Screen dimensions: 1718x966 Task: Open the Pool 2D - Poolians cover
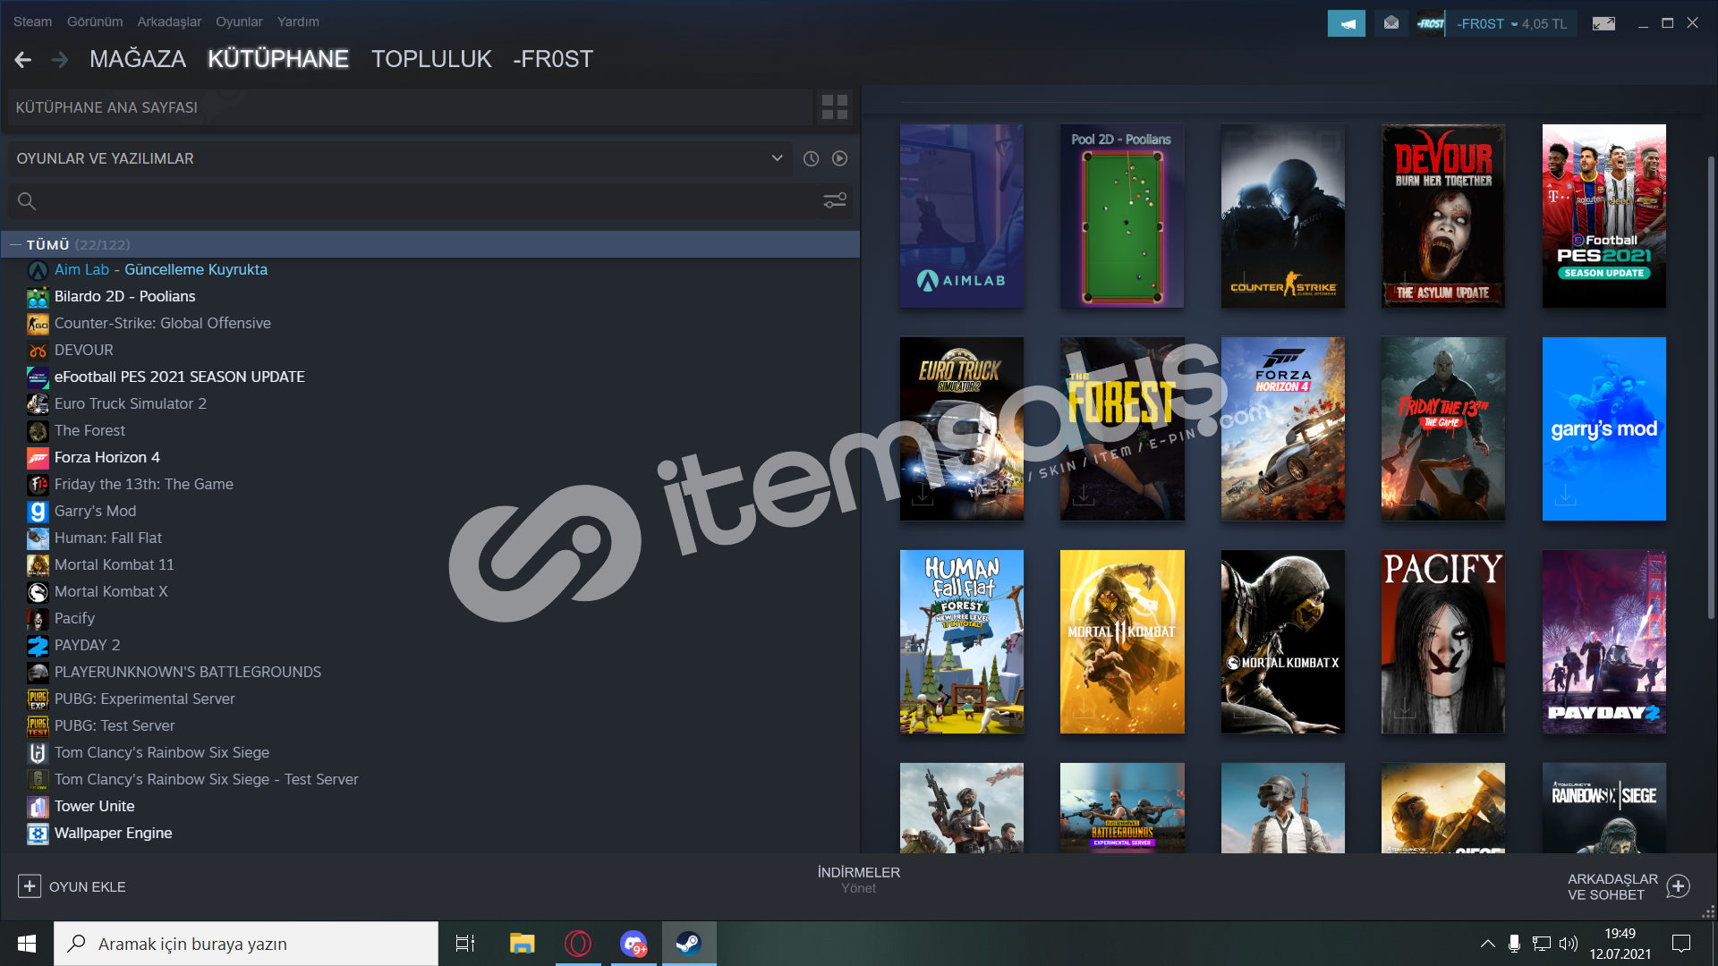coord(1122,216)
